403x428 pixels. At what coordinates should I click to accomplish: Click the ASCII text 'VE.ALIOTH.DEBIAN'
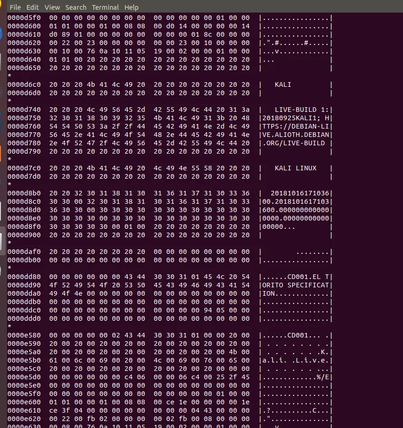tap(296, 135)
